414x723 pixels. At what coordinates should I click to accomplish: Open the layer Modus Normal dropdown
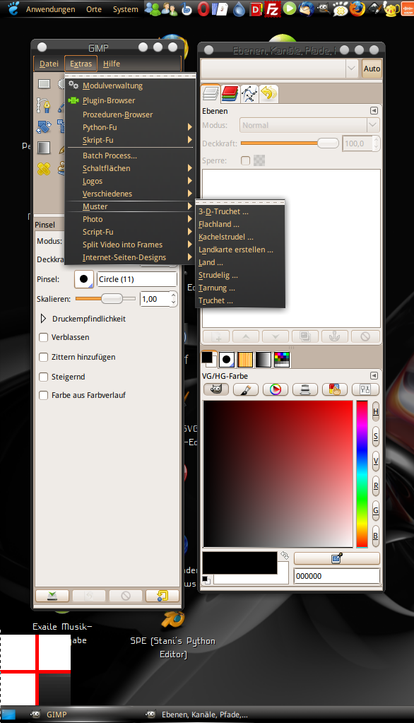(310, 125)
